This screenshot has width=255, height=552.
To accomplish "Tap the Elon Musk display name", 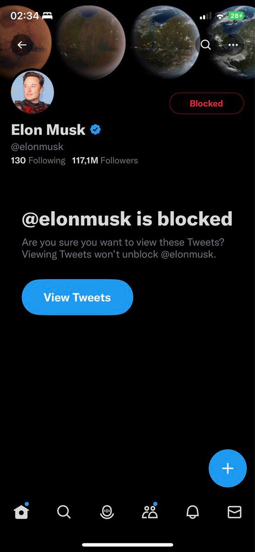I will (x=48, y=130).
